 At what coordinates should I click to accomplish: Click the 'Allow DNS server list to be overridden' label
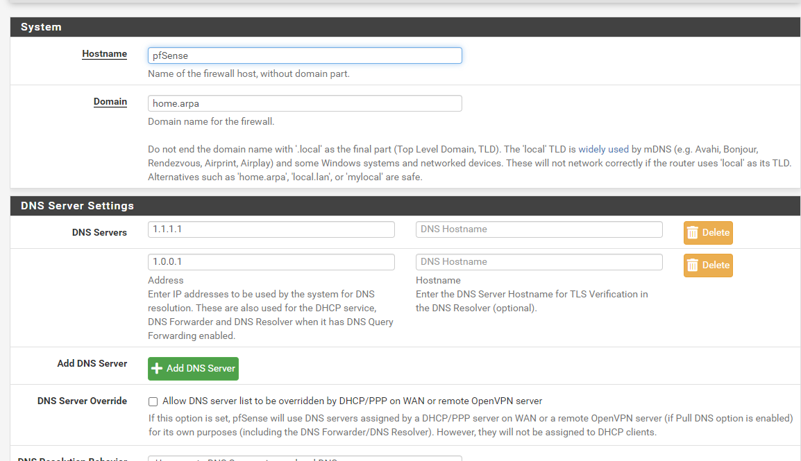352,401
